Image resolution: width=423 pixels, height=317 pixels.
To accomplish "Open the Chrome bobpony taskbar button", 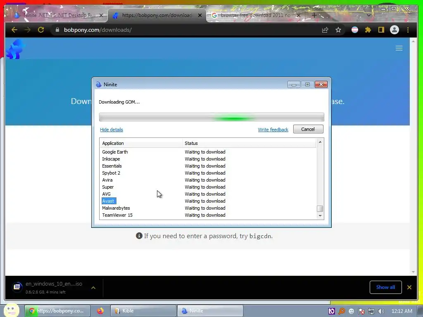I will (x=57, y=311).
